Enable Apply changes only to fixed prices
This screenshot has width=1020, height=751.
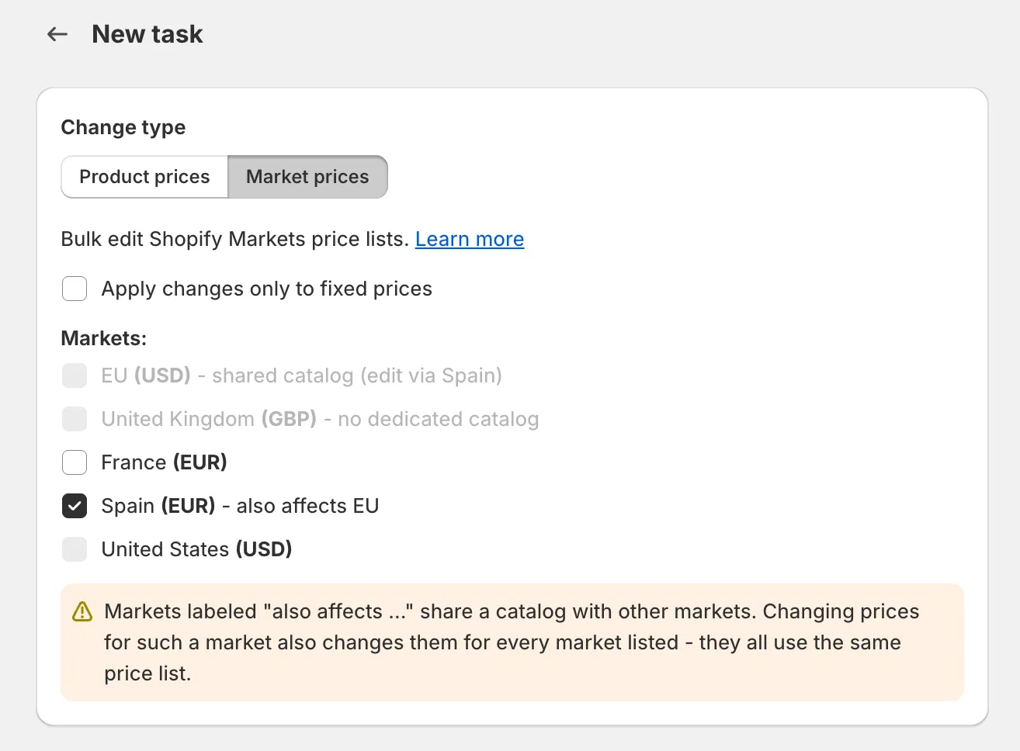[75, 289]
